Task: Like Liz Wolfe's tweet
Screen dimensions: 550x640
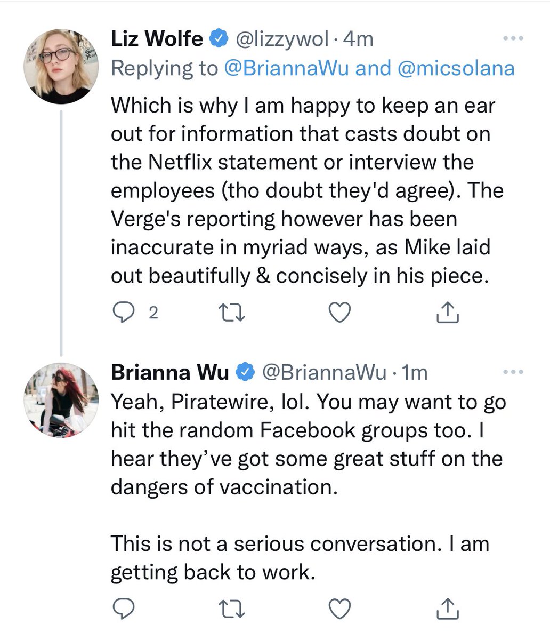Action: click(x=339, y=313)
